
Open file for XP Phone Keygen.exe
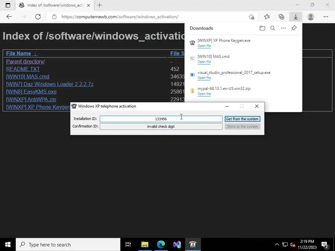[204, 46]
